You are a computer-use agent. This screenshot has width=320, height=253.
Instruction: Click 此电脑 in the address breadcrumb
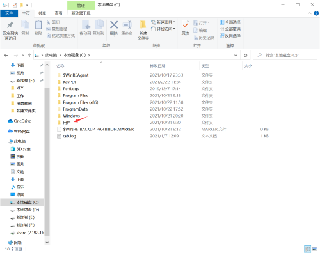51,55
